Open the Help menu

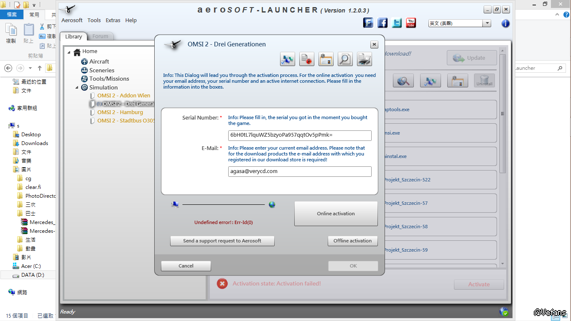pyautogui.click(x=131, y=20)
